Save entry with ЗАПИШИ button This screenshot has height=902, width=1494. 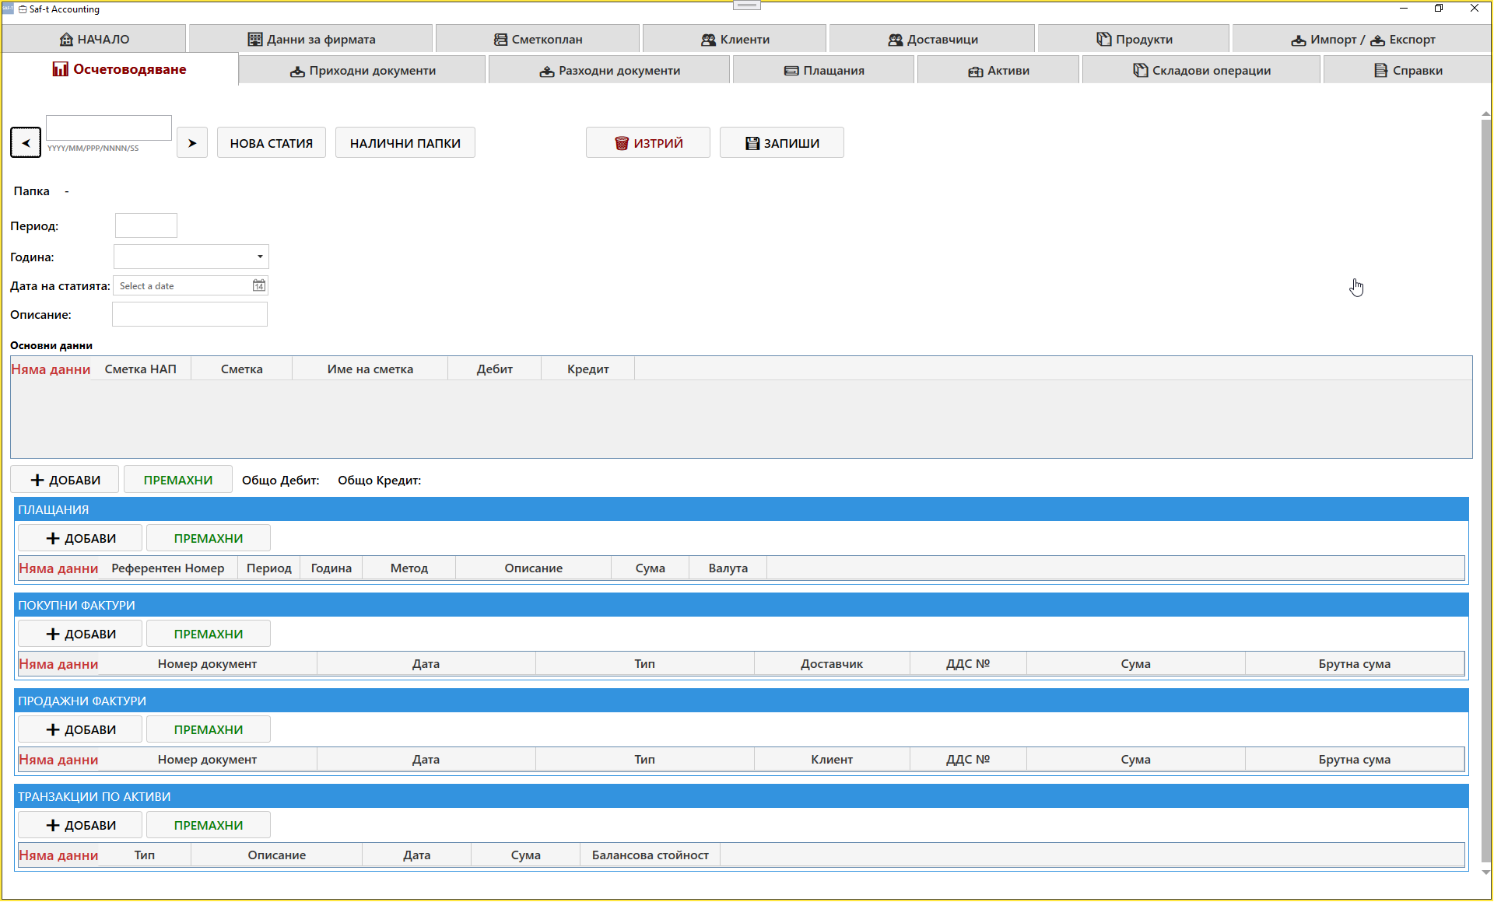coord(782,142)
